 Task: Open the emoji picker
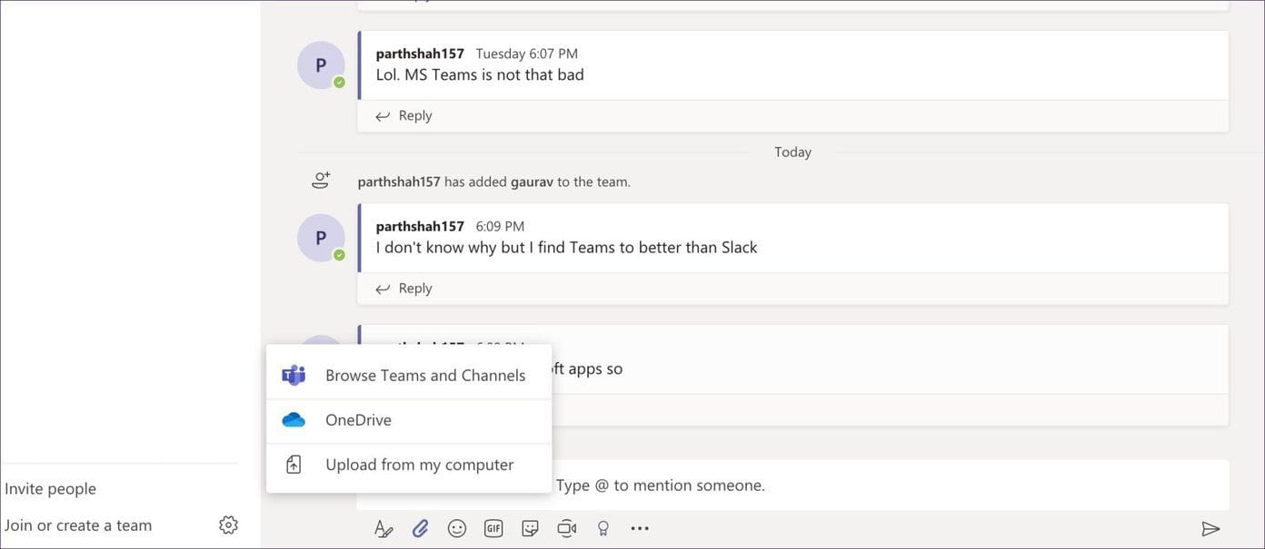click(x=457, y=528)
